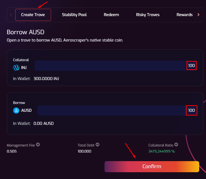The image size is (206, 179).
Task: Click Management Fee info icon
Action: 38,145
